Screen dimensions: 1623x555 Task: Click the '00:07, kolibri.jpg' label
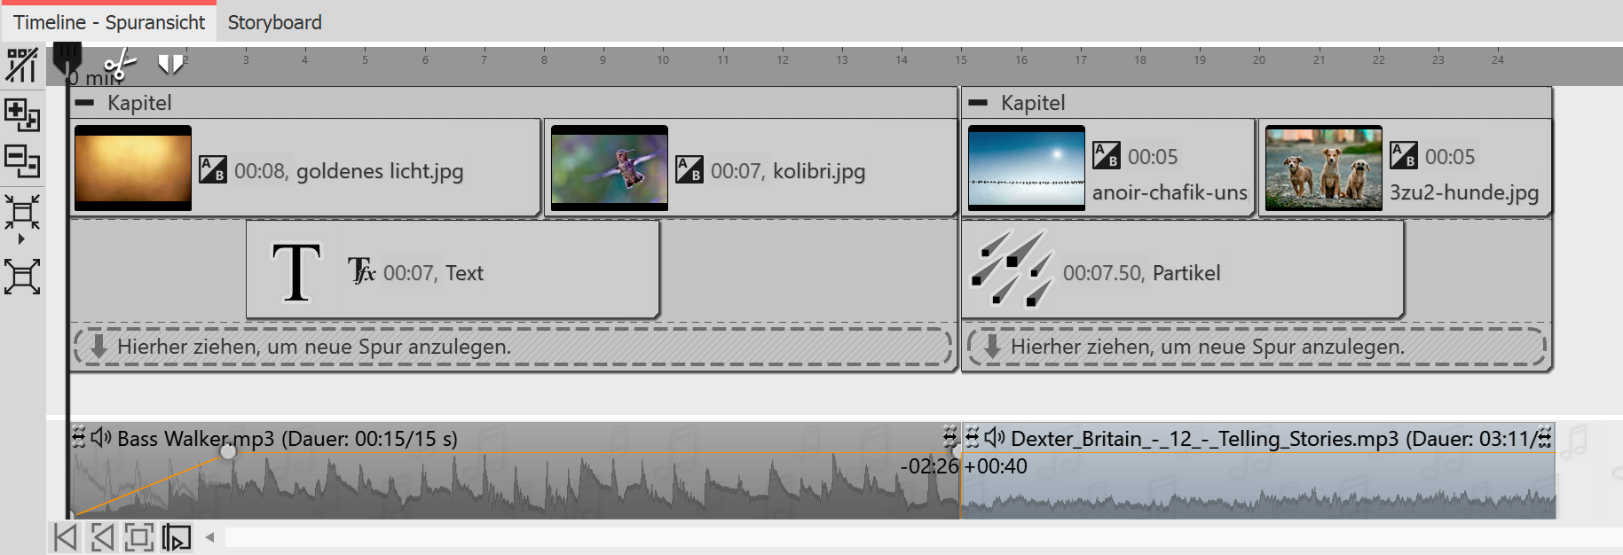[x=788, y=171]
